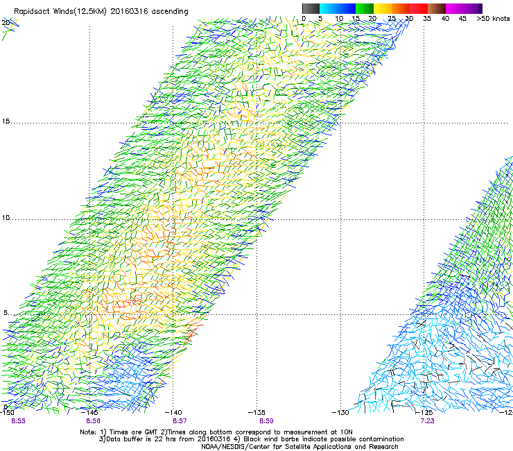This screenshot has width=513, height=451.
Task: Click the yellow 20-25 knots color segment
Action: click(383, 8)
